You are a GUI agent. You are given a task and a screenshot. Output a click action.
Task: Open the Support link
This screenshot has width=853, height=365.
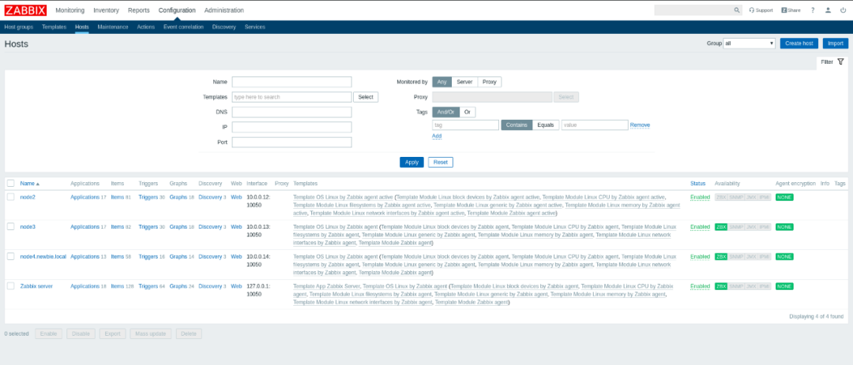[761, 10]
